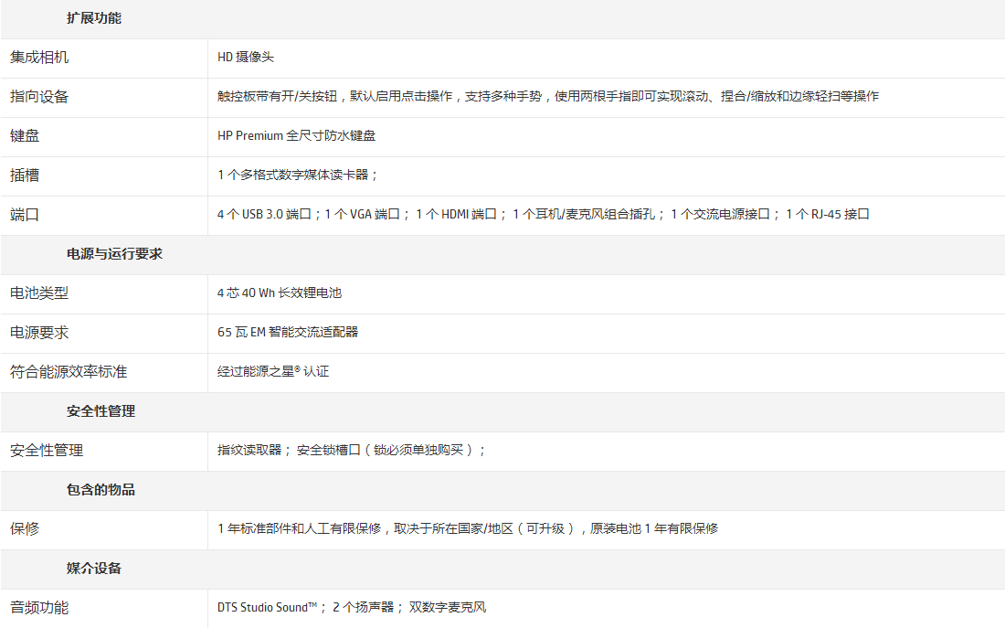Viewport: 1005px width, 628px height.
Task: Select the HD 摄像头 value text
Action: click(x=245, y=58)
